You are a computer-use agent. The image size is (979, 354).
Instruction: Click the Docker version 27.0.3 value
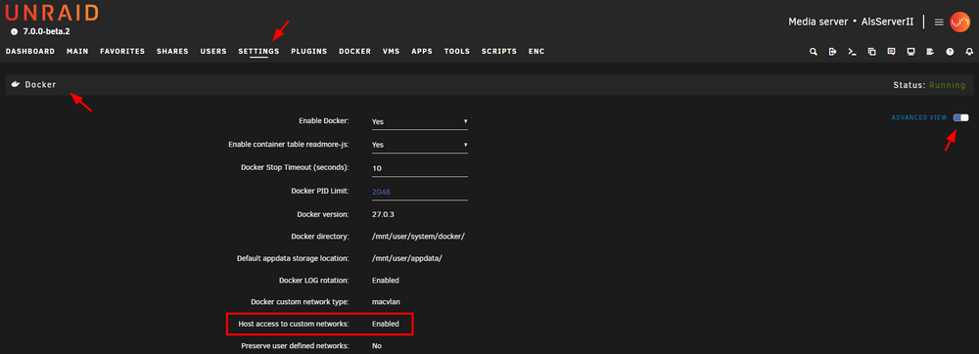pyautogui.click(x=384, y=214)
